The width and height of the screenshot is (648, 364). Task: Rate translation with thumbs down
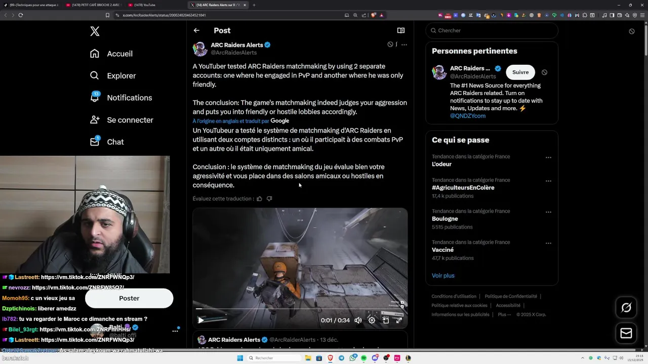click(269, 199)
